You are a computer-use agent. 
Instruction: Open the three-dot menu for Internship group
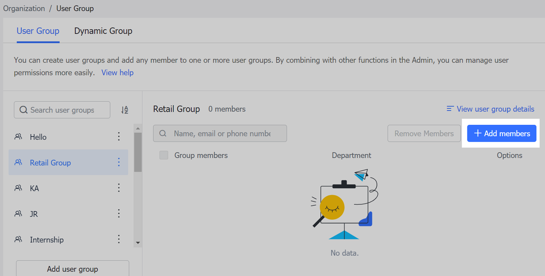coord(119,239)
